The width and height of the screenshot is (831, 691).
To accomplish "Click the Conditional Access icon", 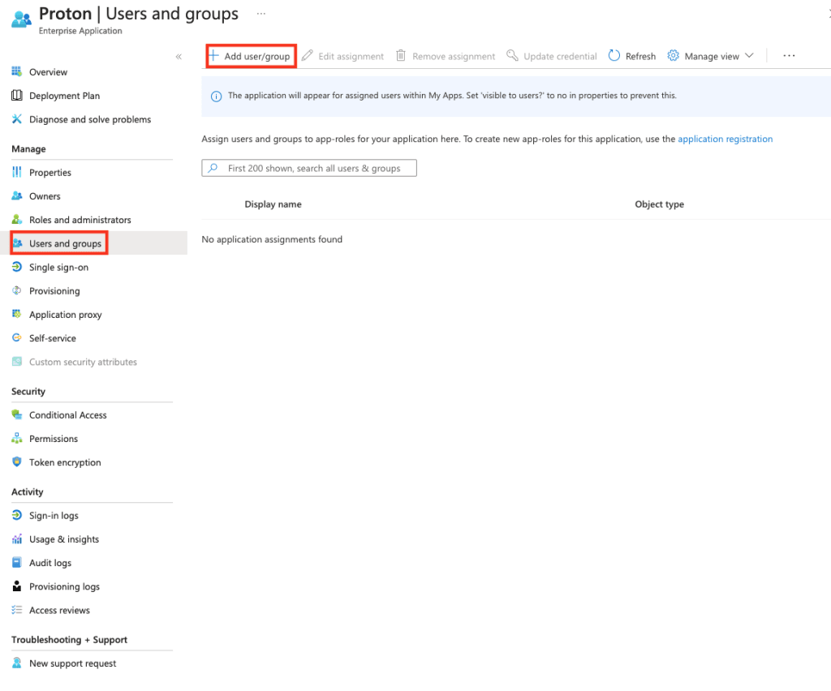I will 17,414.
